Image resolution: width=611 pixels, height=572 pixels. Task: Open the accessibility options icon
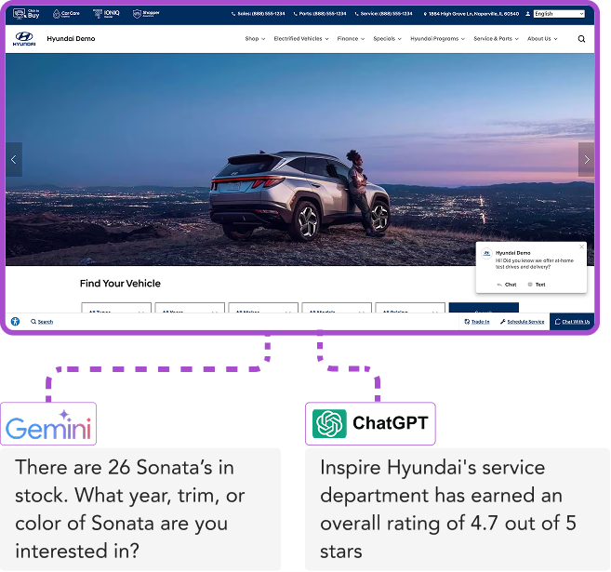(x=15, y=322)
